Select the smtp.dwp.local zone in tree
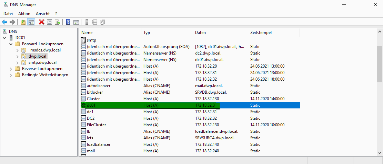 pyautogui.click(x=42, y=62)
